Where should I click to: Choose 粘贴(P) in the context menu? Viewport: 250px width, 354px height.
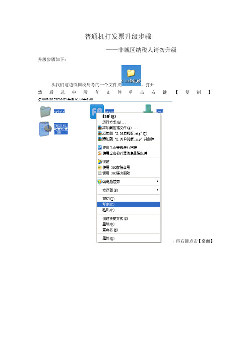point(129,210)
